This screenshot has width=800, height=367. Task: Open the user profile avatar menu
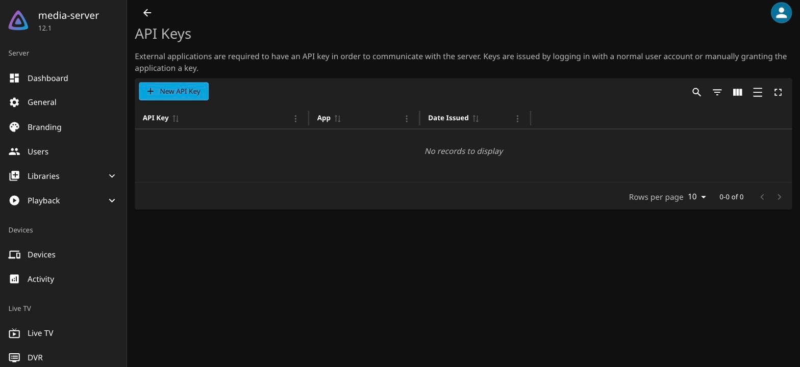click(781, 13)
